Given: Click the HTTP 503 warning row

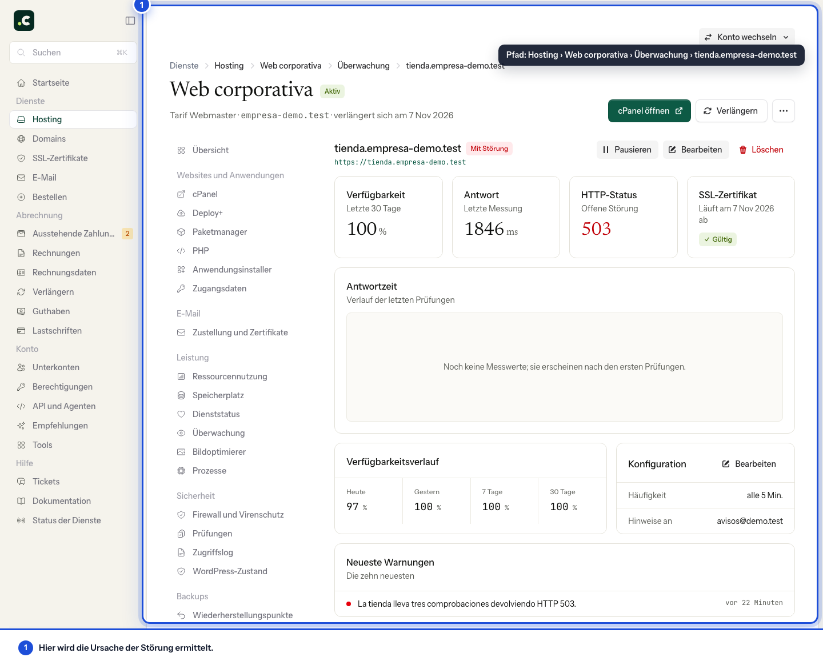Looking at the screenshot, I should [x=565, y=603].
